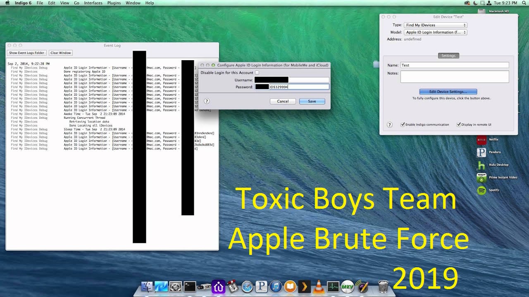
Task: Click the Username input field
Action: click(292, 80)
